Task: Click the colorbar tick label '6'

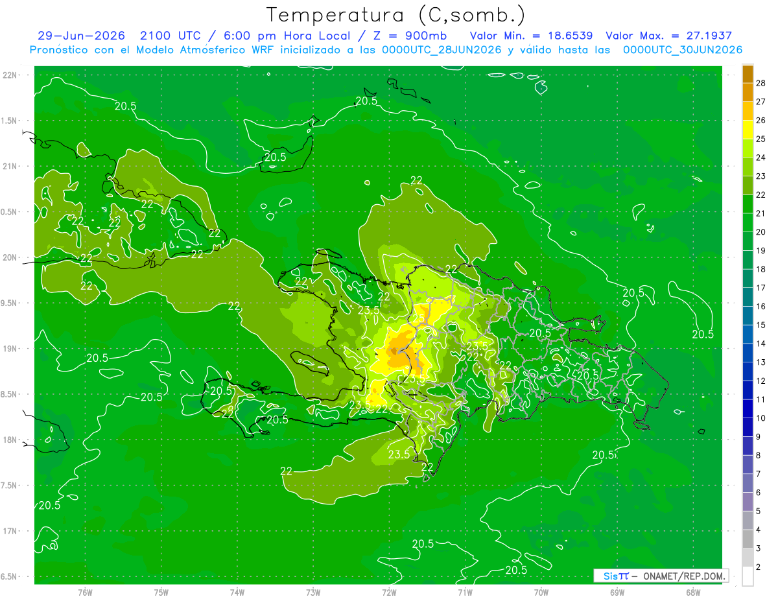Action: pos(759,493)
